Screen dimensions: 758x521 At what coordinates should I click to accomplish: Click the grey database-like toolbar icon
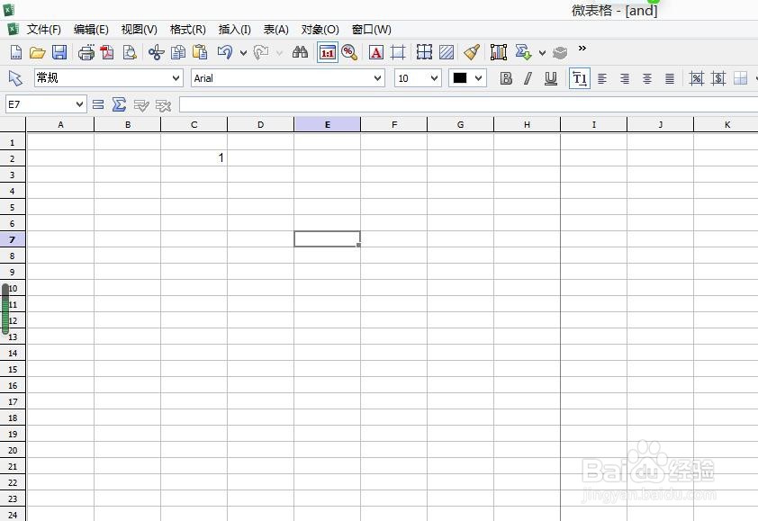click(560, 52)
